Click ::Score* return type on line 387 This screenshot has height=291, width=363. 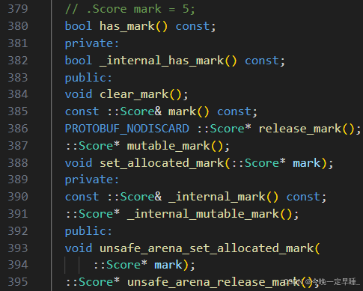(x=92, y=146)
